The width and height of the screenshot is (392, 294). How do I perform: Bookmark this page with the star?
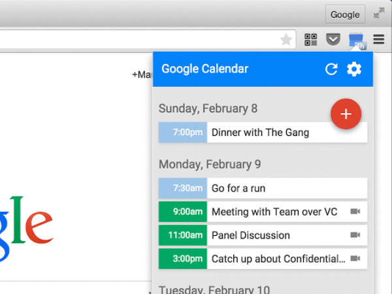tap(286, 40)
